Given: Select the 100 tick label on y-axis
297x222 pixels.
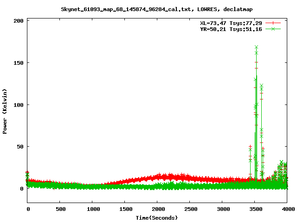Looking at the screenshot, I should coord(19,105).
